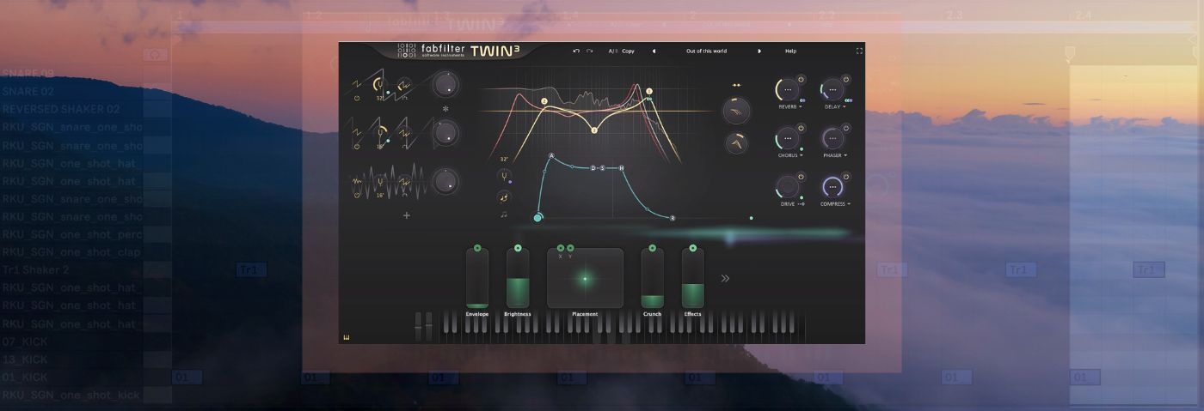Open the CHORUS type dropdown
This screenshot has height=411, width=1204.
tap(790, 155)
